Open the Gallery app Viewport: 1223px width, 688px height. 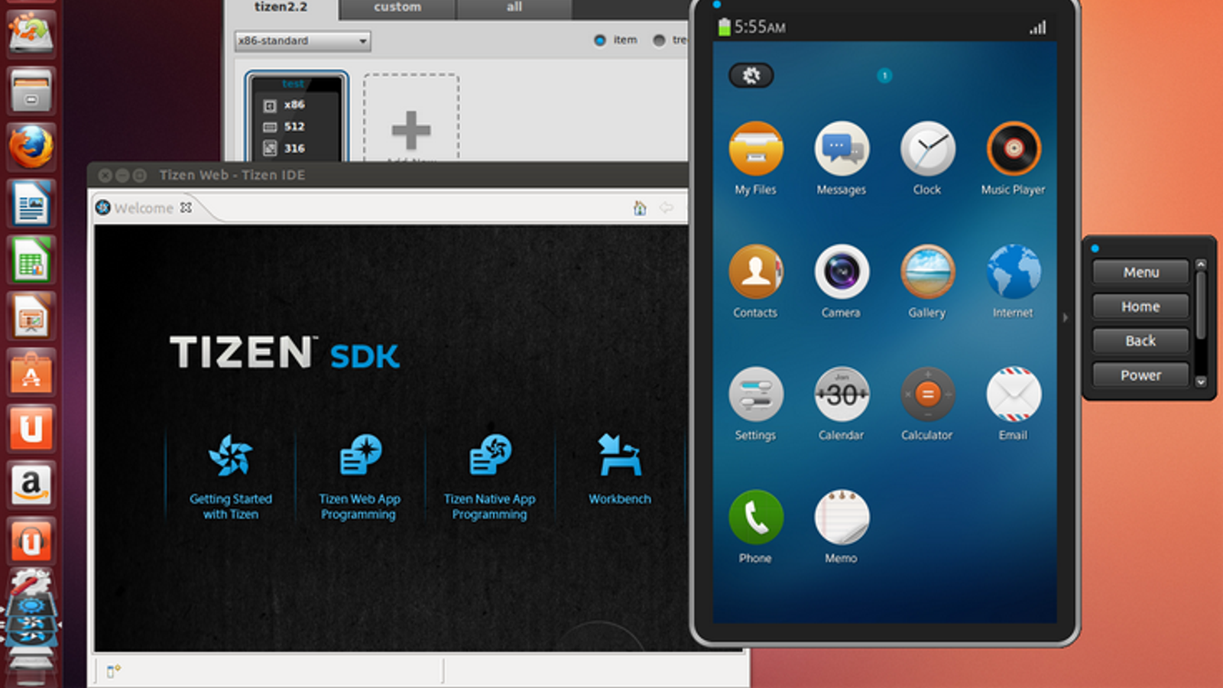coord(927,272)
